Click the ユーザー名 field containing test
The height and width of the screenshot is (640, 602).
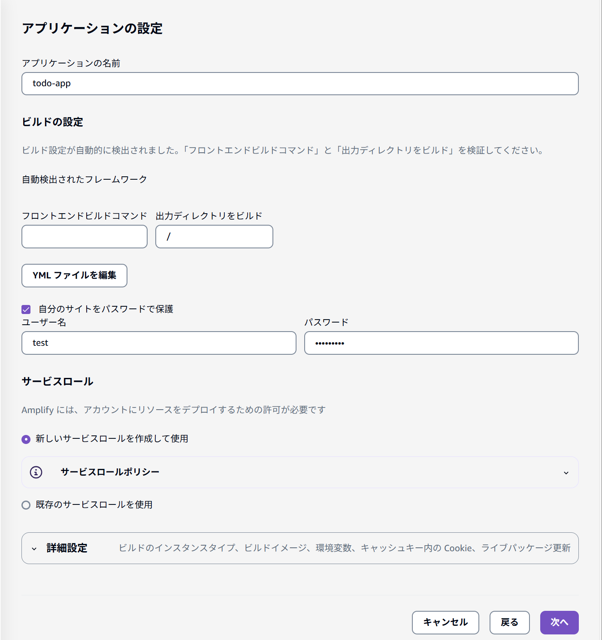coord(159,343)
